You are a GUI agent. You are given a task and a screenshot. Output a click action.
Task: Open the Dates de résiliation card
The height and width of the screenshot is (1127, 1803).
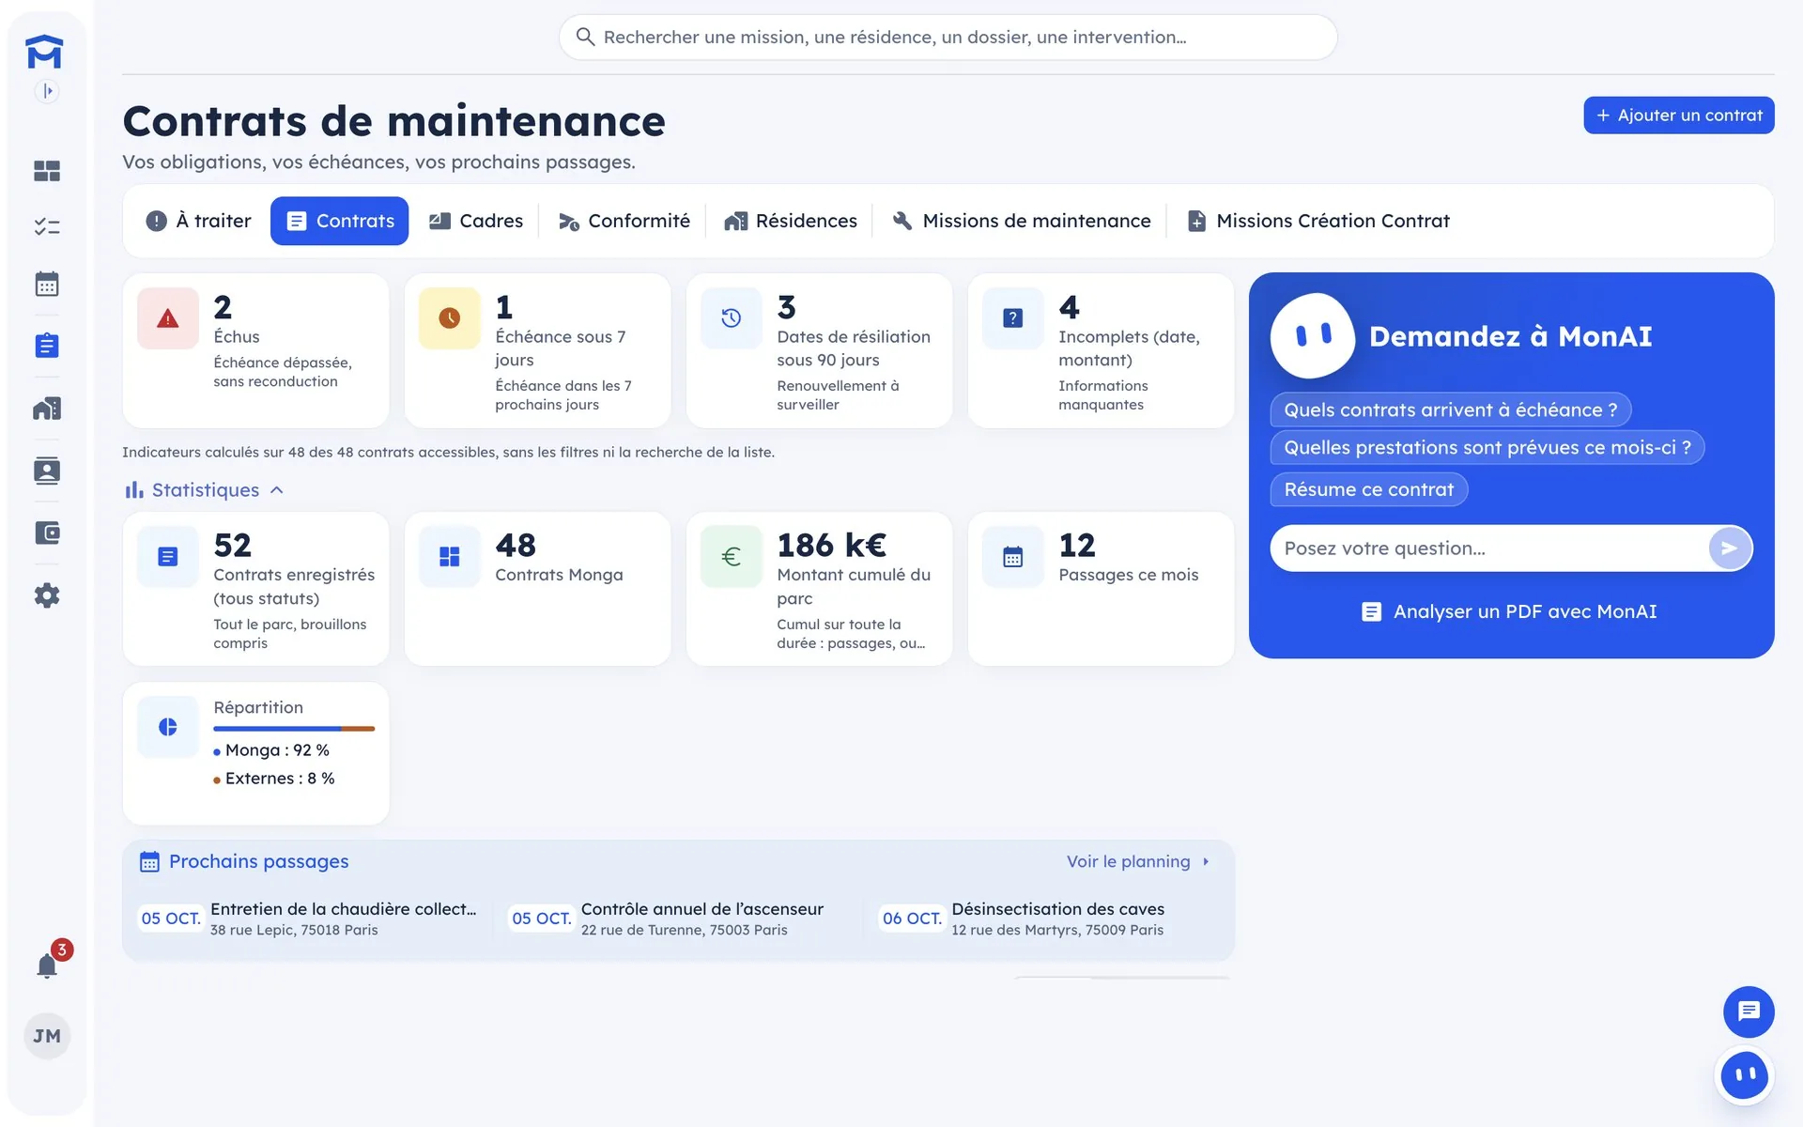click(x=819, y=351)
